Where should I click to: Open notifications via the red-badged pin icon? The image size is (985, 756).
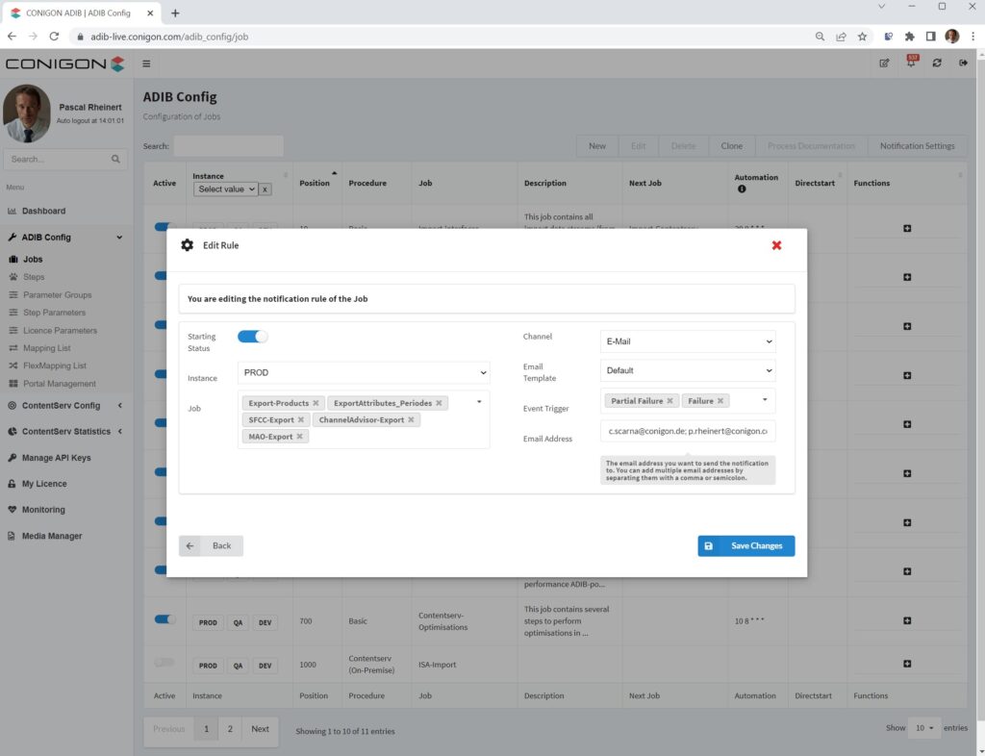point(910,62)
